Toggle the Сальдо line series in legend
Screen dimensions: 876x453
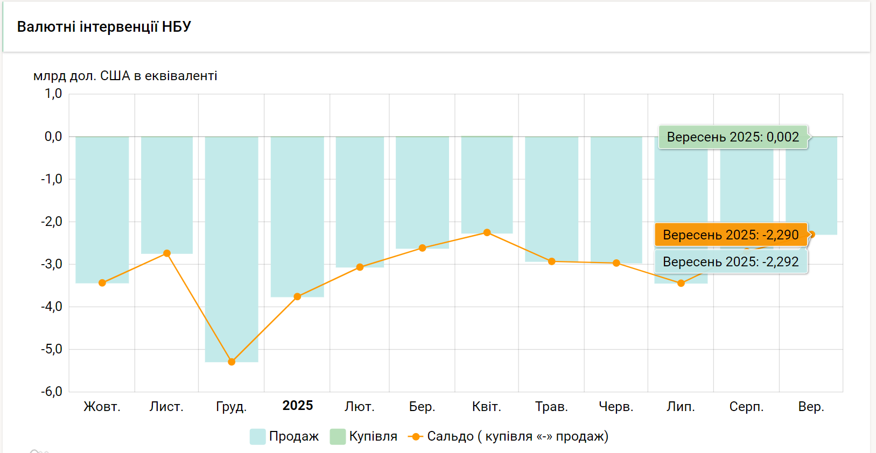click(517, 436)
